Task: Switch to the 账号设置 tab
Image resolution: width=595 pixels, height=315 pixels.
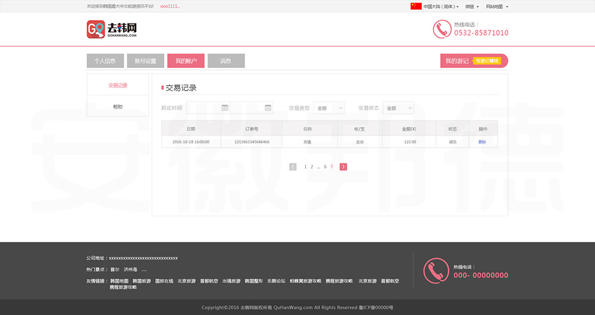Action: pos(145,61)
